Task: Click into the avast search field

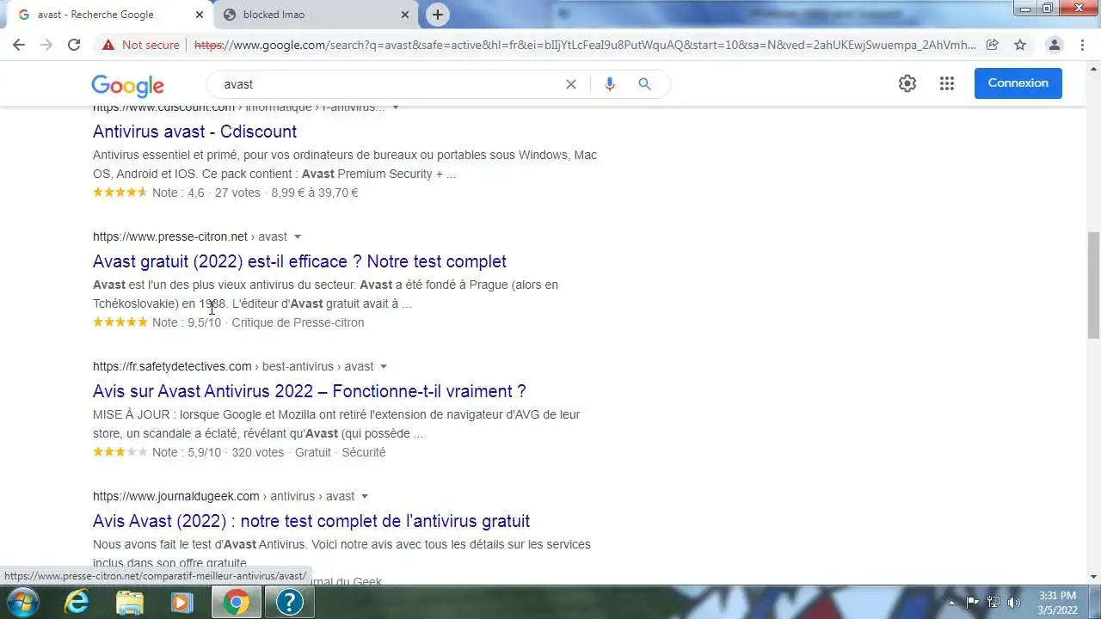Action: pyautogui.click(x=387, y=84)
